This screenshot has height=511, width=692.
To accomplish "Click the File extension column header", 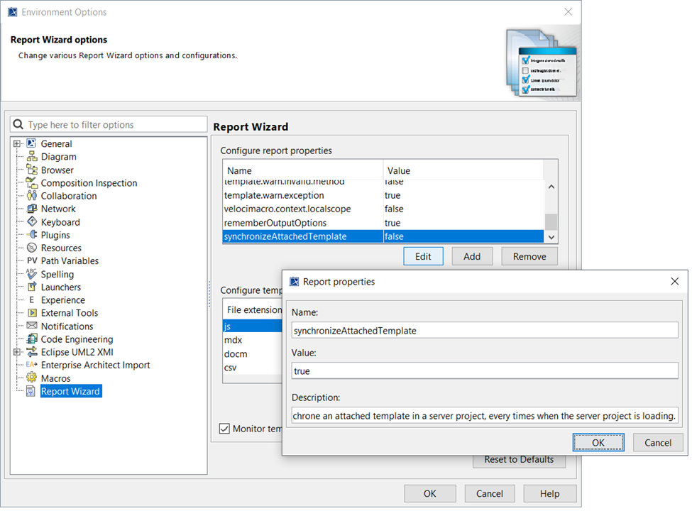I will click(x=254, y=309).
